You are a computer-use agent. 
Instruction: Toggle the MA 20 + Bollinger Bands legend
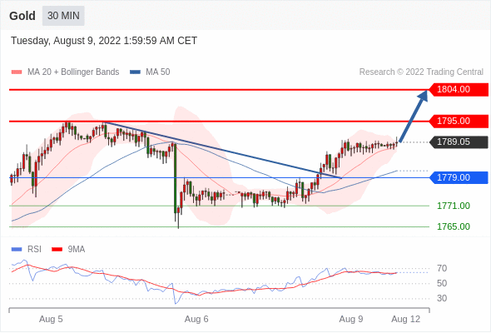pos(65,72)
